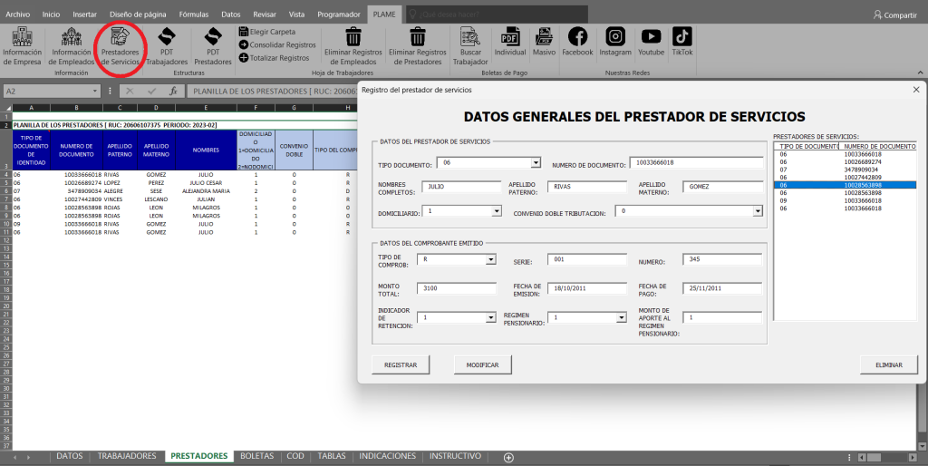928x466 pixels.
Task: Click PDT Trabajadores icon
Action: click(167, 36)
